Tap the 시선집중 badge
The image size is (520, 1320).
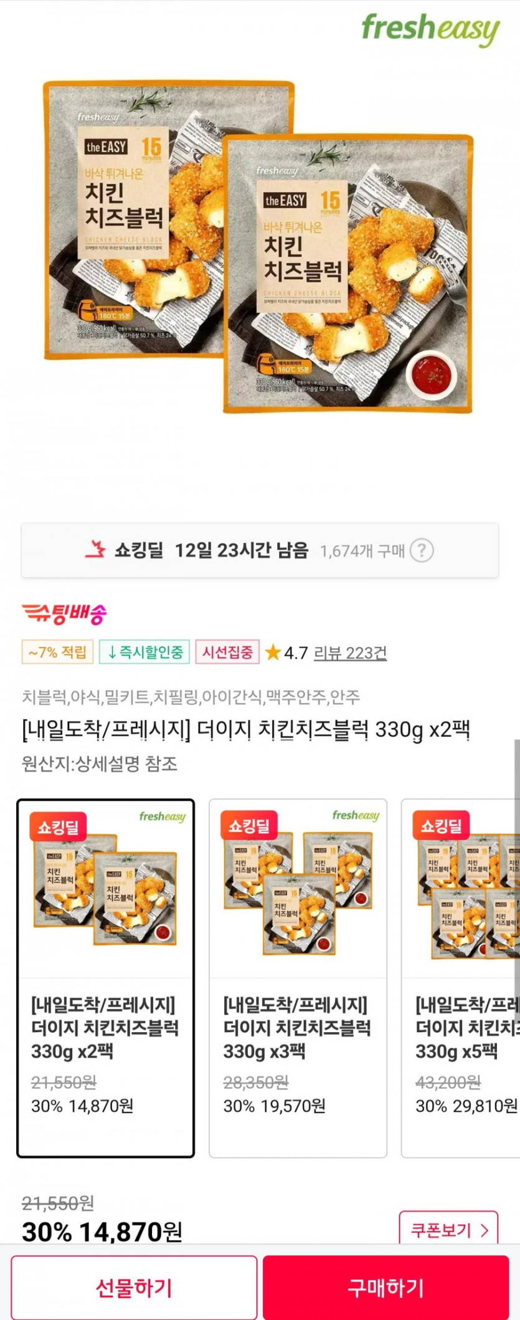227,652
